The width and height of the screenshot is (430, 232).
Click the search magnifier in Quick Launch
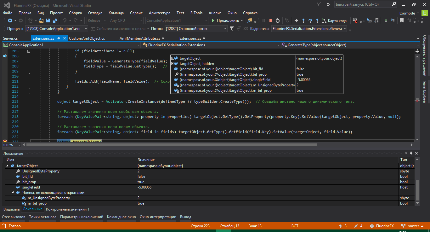point(395,4)
